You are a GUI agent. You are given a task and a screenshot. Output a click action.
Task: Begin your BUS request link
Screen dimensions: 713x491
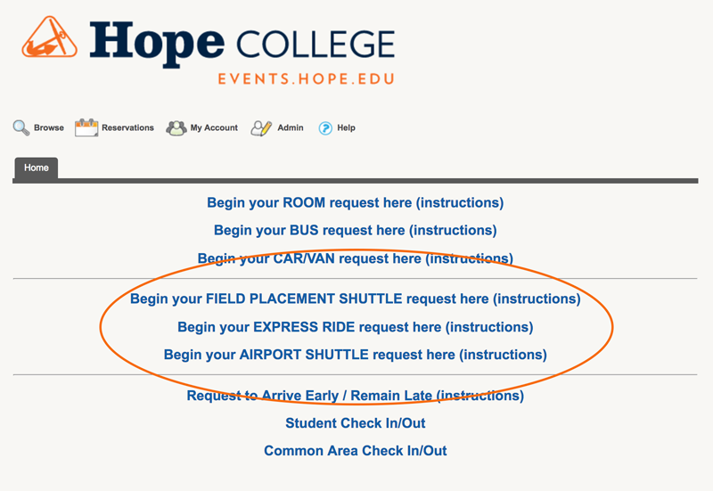(355, 230)
